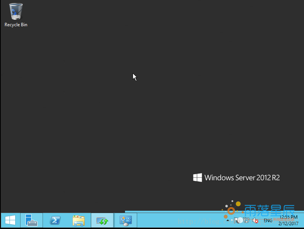Show hidden system tray icons
This screenshot has height=229, width=304.
228,221
